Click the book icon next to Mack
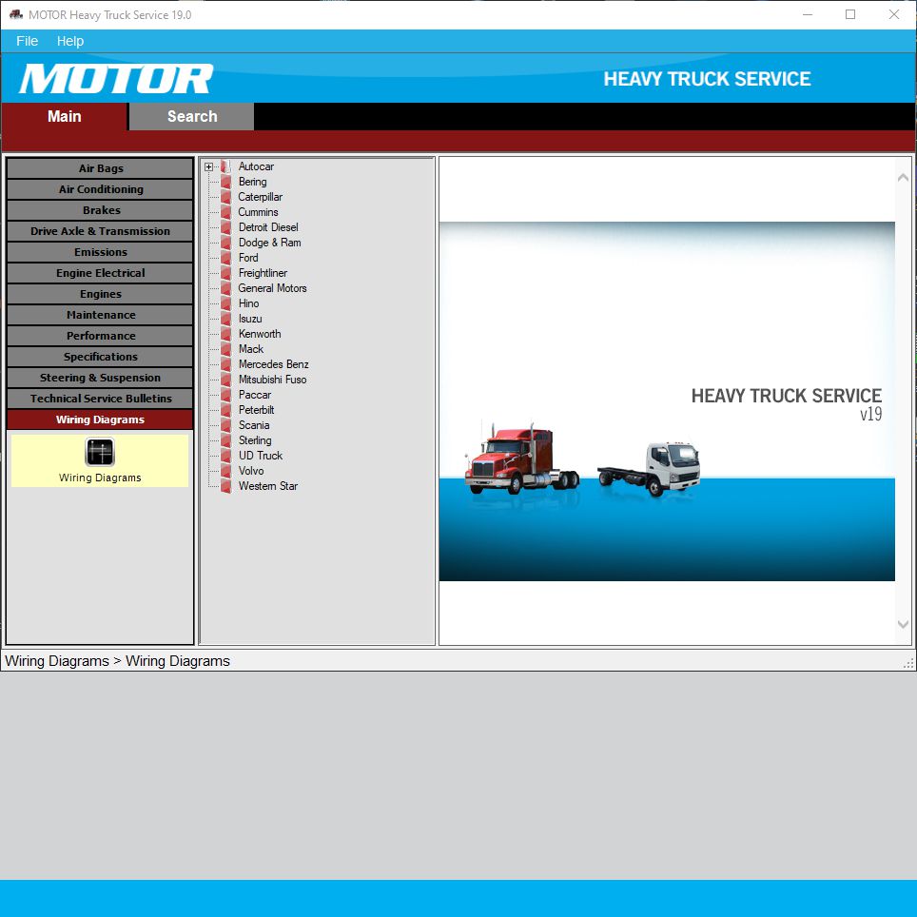The height and width of the screenshot is (917, 917). pyautogui.click(x=224, y=349)
